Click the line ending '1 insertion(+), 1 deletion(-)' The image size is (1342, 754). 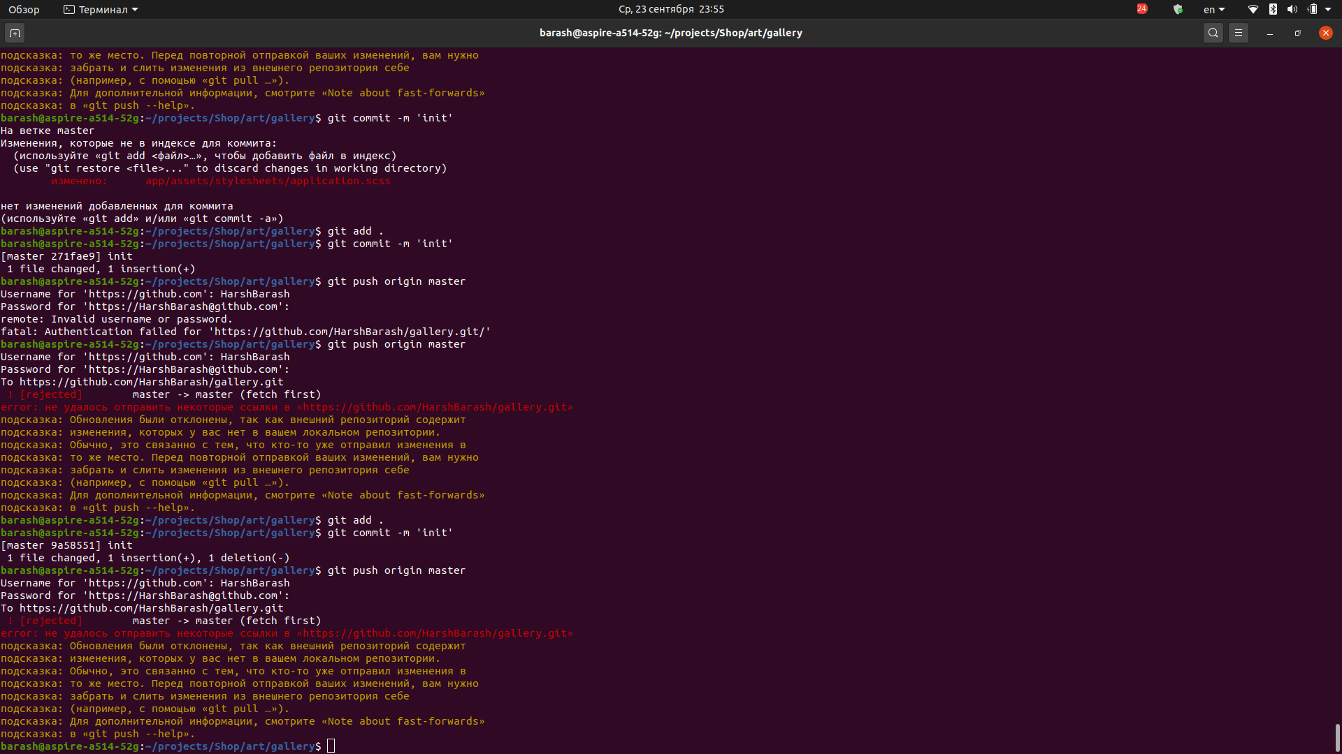tap(148, 558)
